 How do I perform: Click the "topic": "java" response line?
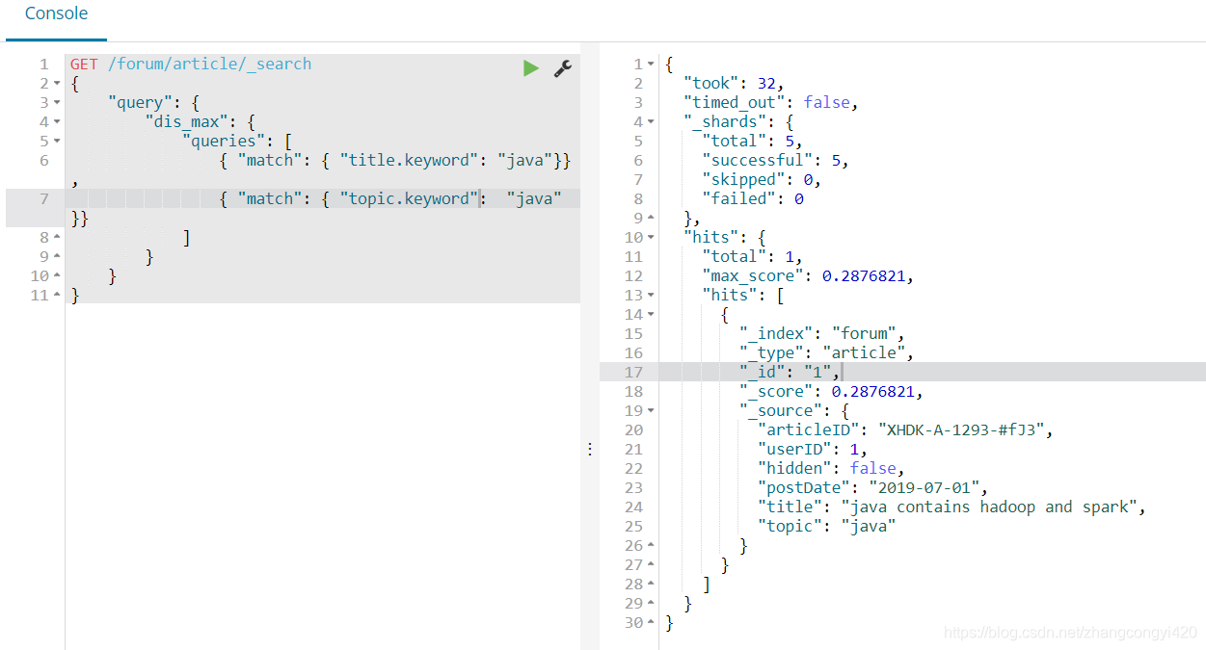[x=826, y=526]
